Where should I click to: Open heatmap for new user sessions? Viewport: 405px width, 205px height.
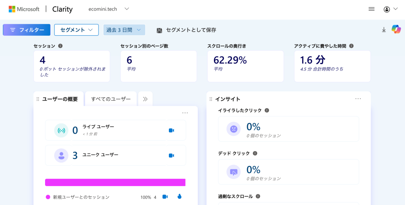click(x=179, y=197)
